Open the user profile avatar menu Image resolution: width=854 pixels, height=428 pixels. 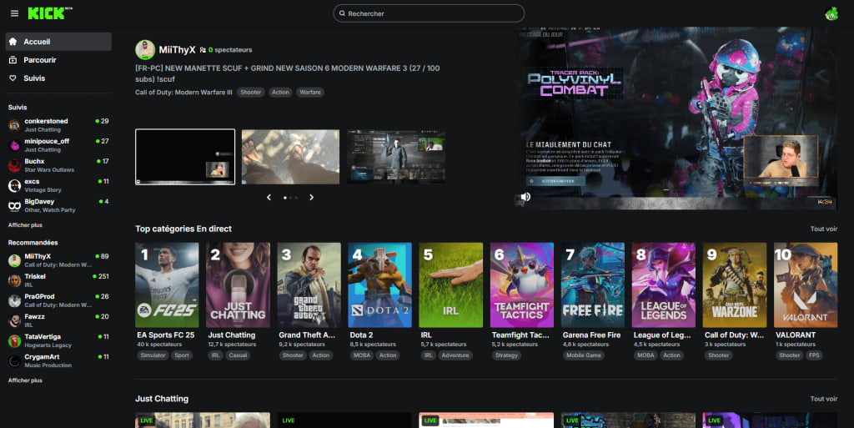pos(831,13)
